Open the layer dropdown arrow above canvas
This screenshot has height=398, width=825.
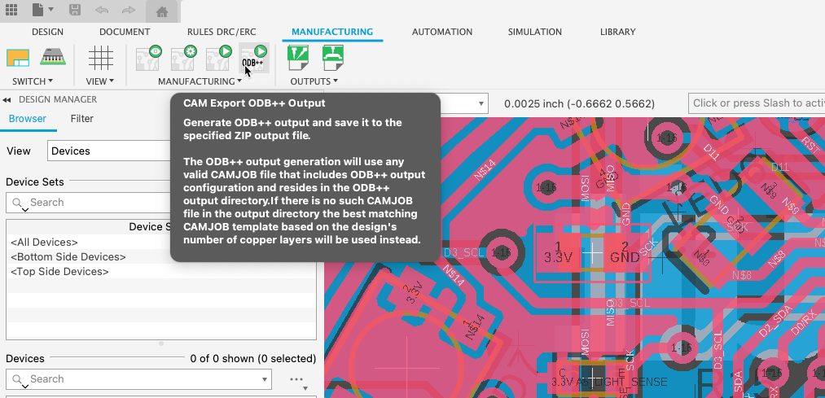481,103
